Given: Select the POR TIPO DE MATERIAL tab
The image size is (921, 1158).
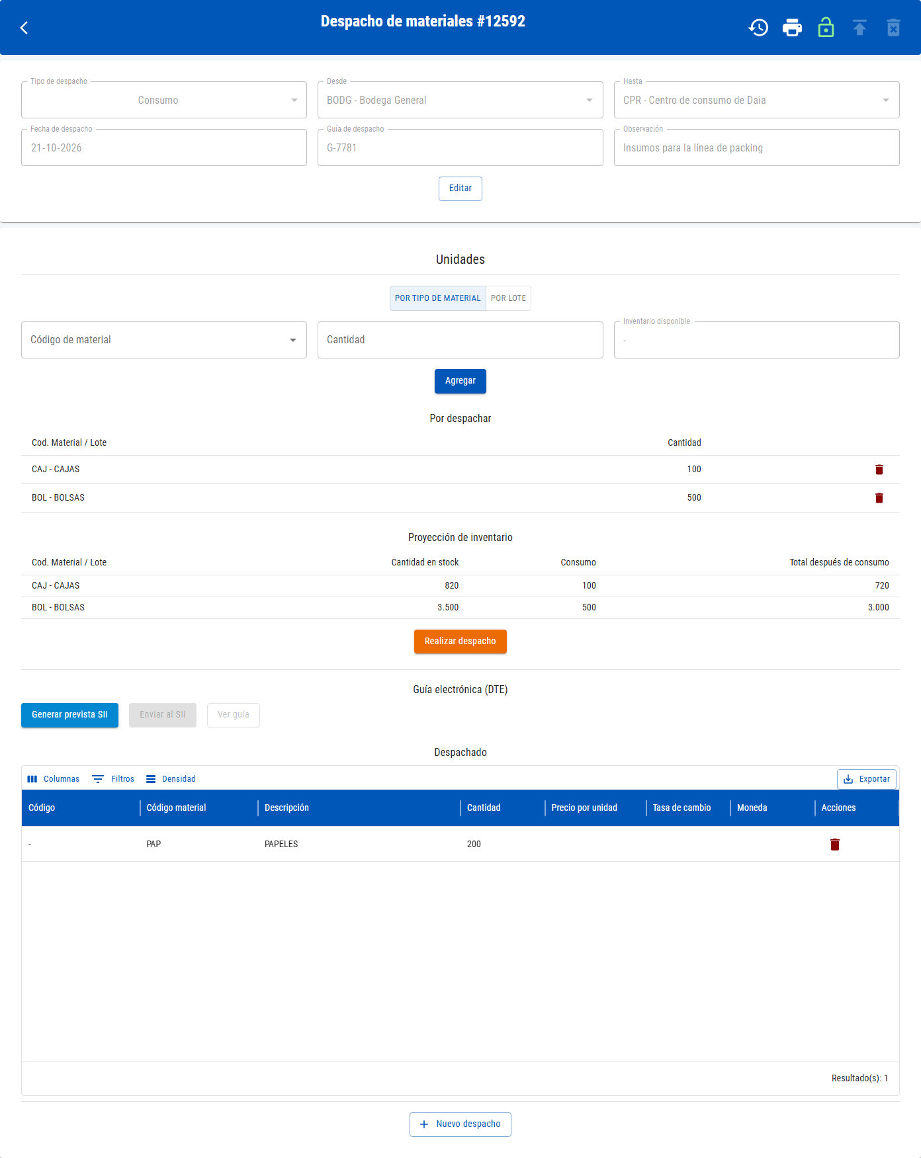Looking at the screenshot, I should click(438, 298).
